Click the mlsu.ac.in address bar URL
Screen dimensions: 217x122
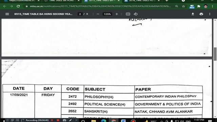click(x=100, y=6)
